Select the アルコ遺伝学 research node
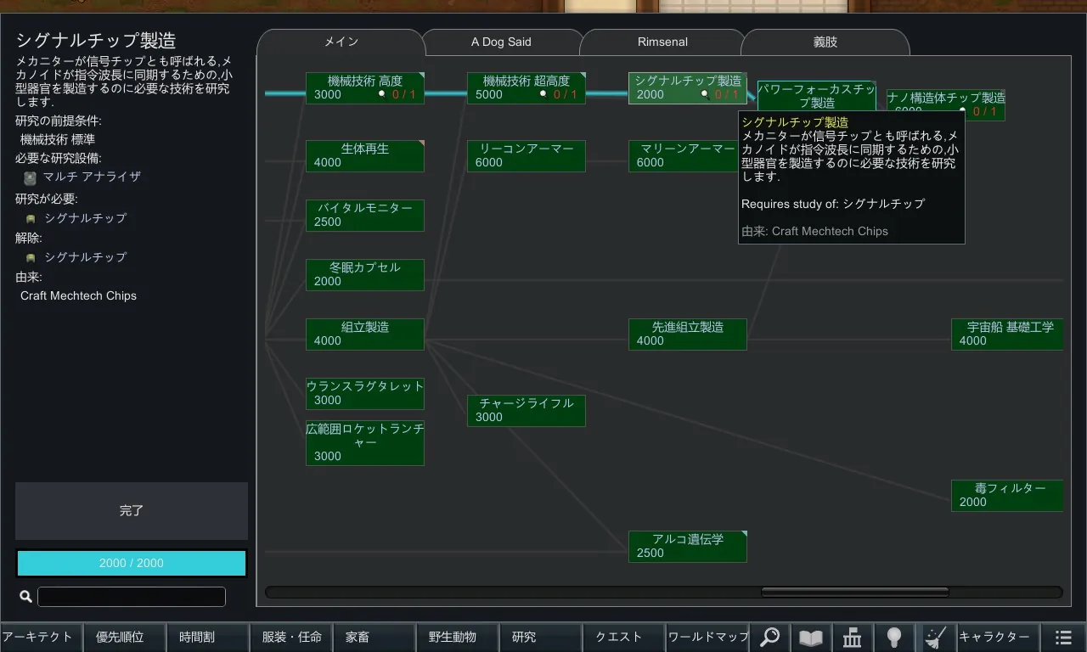 tap(688, 546)
